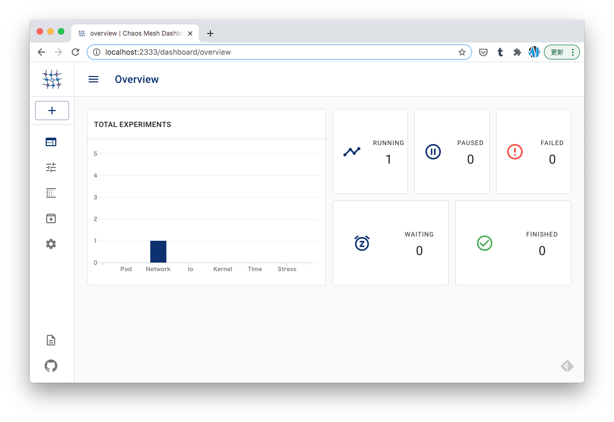Click the Finished green checkmark icon
This screenshot has height=422, width=614.
click(x=485, y=243)
